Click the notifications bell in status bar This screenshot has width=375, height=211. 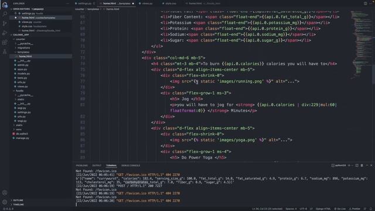point(371,209)
